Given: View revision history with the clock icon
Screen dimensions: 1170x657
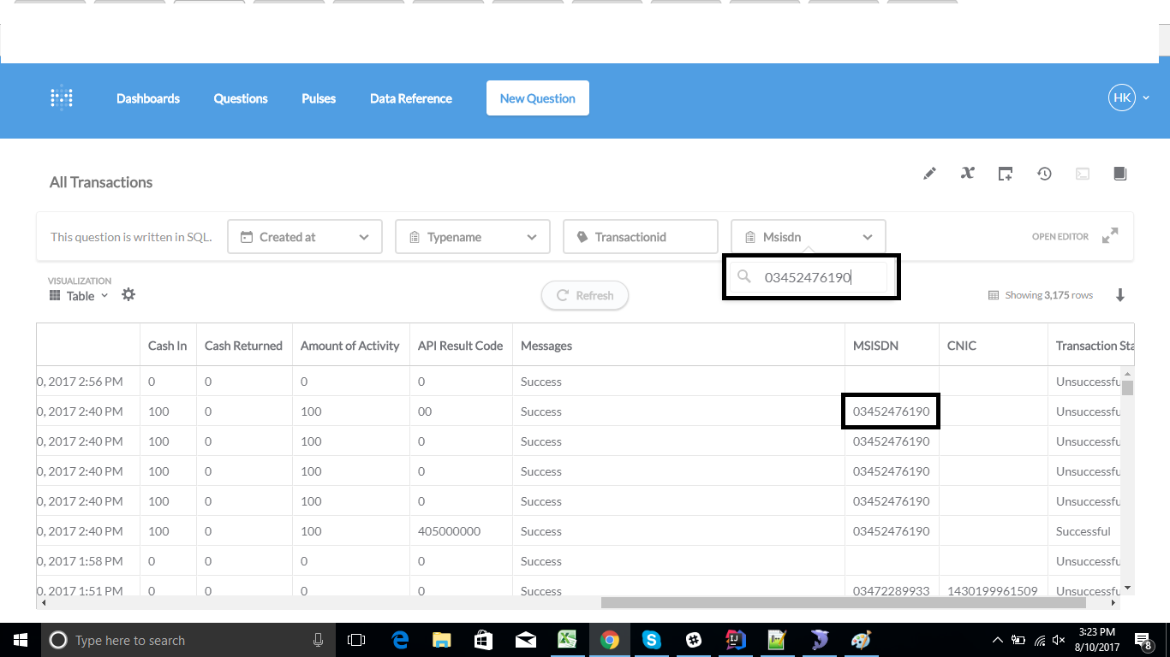Looking at the screenshot, I should pyautogui.click(x=1044, y=173).
